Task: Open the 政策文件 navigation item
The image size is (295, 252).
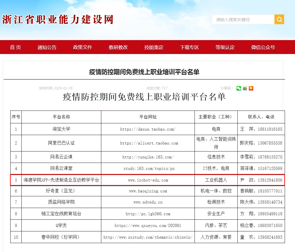Action: (83, 47)
